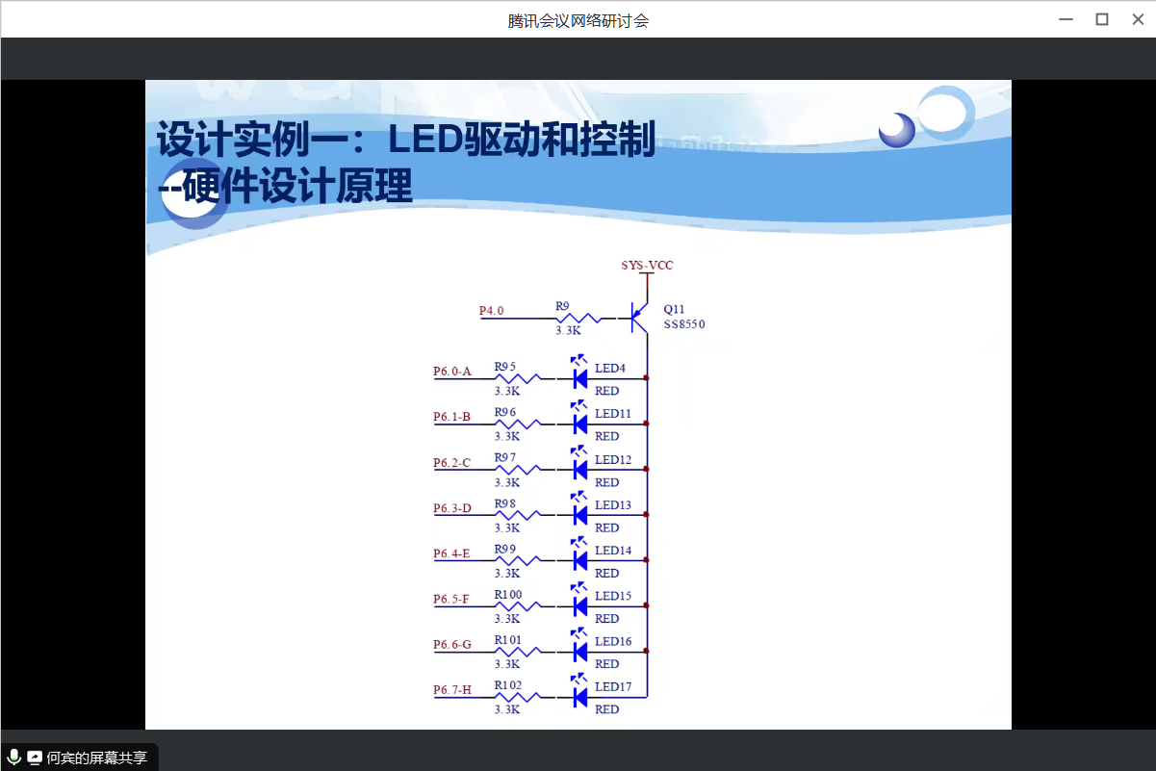Viewport: 1156px width, 771px height.
Task: Click the 何宾的屏幕共享 label
Action: pyautogui.click(x=97, y=758)
